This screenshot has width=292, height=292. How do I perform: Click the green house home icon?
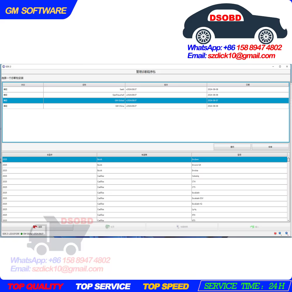pos(107,227)
